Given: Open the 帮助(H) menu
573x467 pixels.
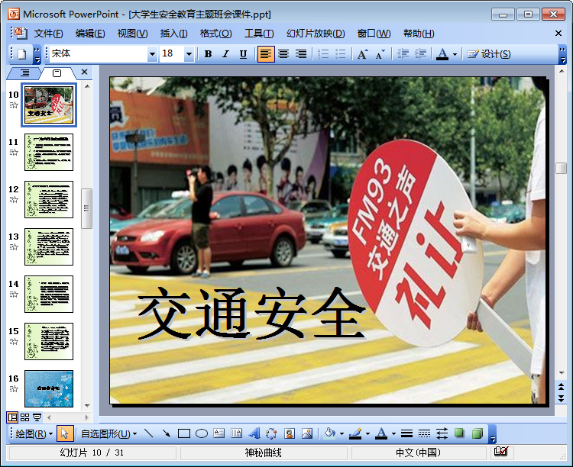Looking at the screenshot, I should tap(419, 34).
